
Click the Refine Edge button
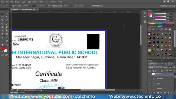point(97,6)
